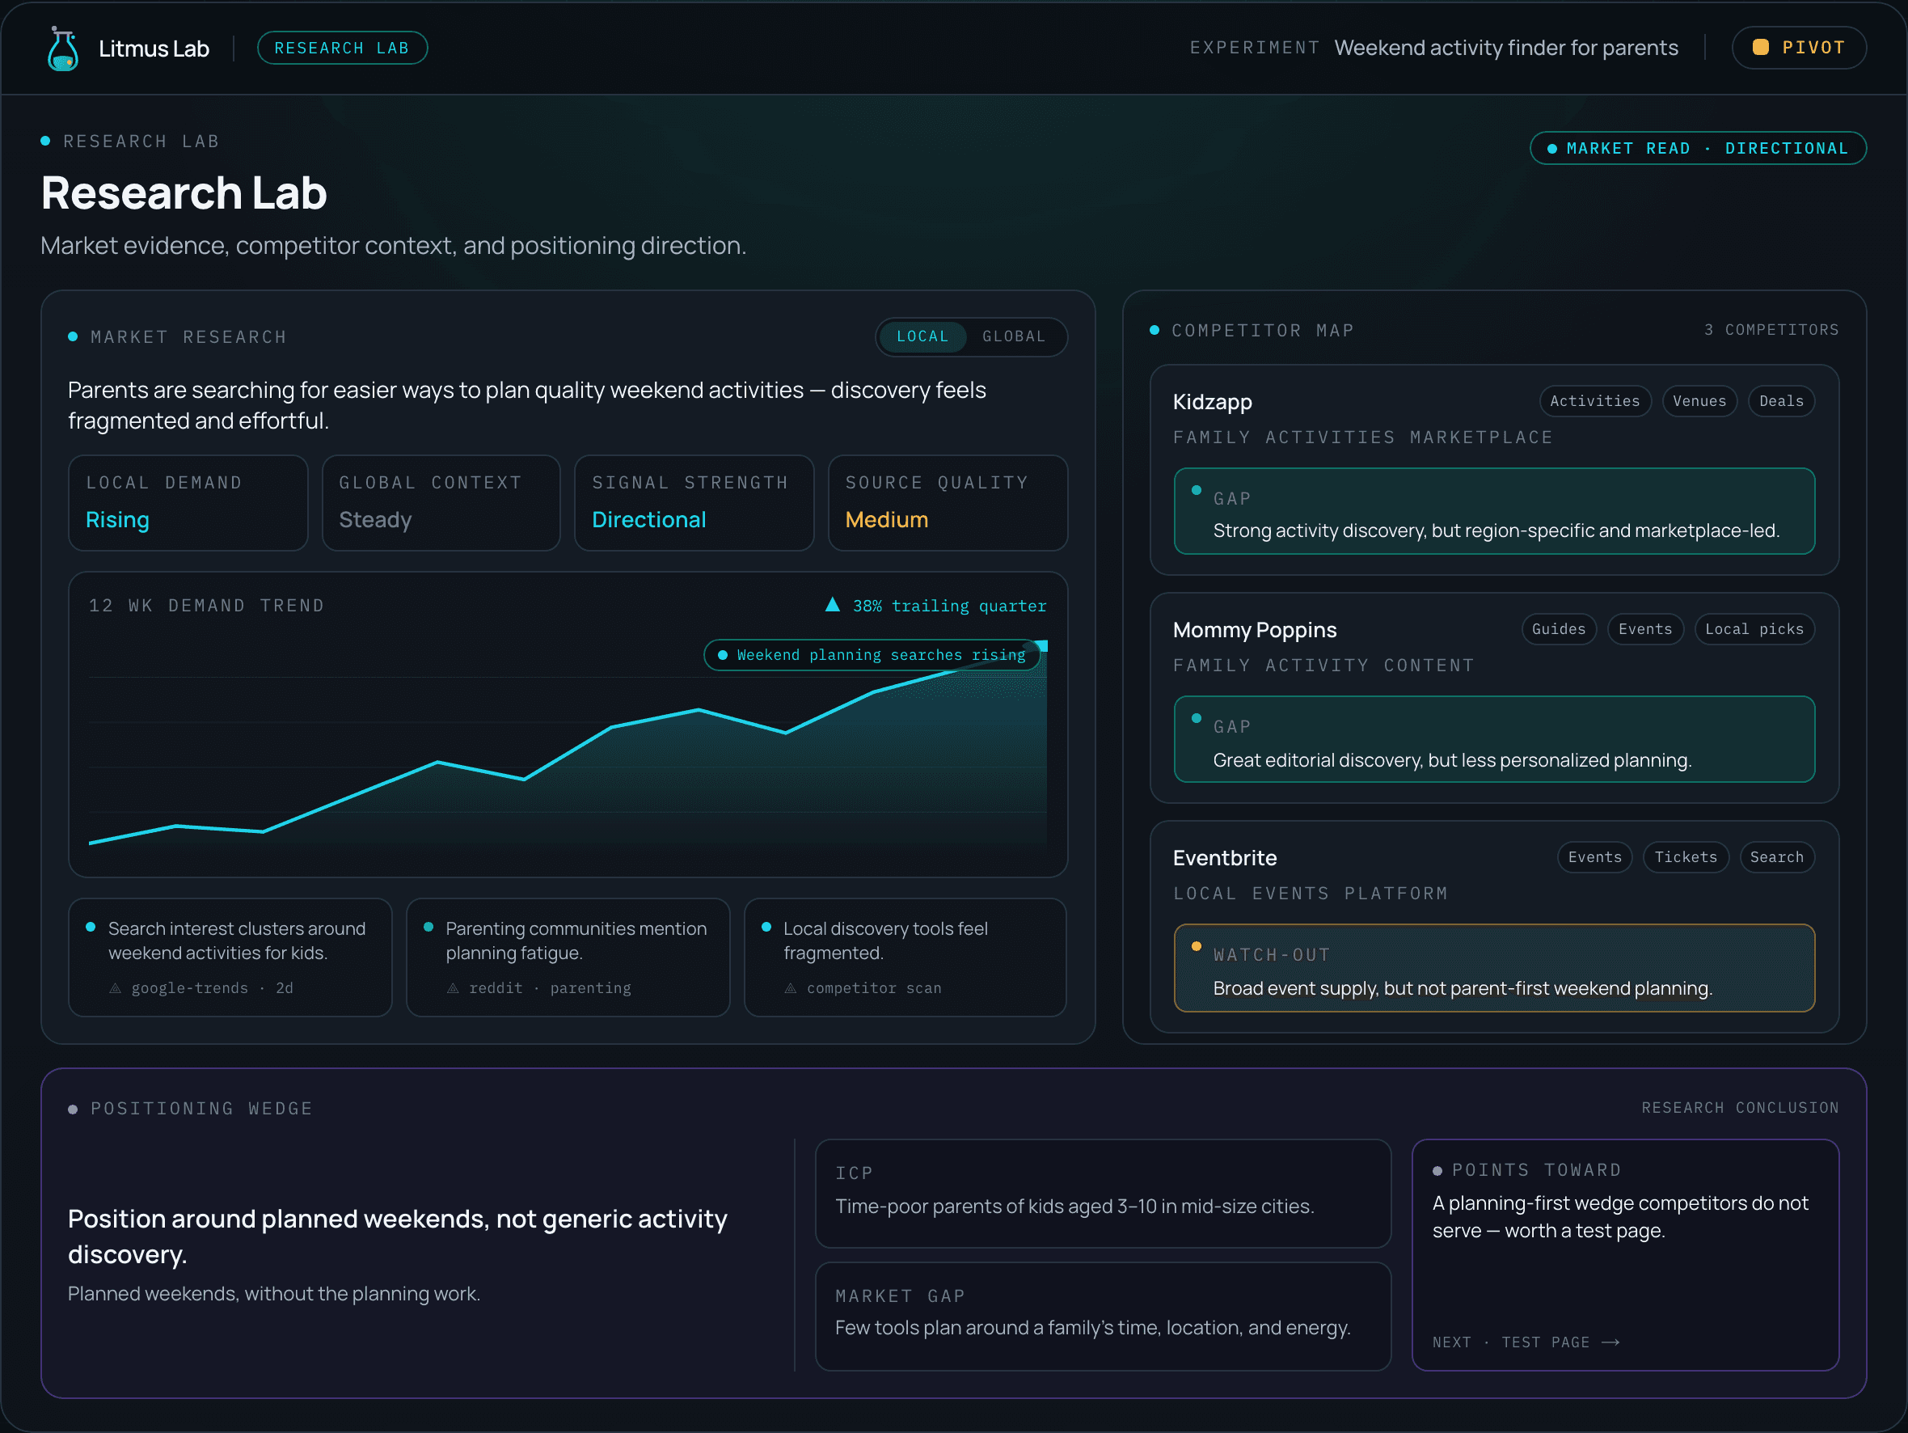Click the Litmus Lab brand name
1908x1433 pixels.
(x=154, y=49)
